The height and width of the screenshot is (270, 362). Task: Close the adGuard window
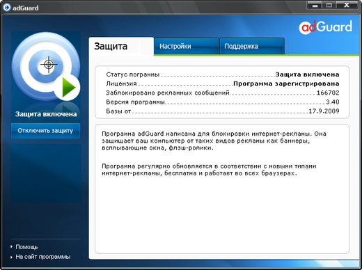[347, 6]
